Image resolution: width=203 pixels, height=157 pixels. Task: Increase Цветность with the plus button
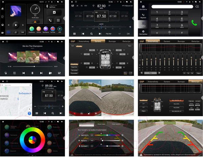(122, 135)
